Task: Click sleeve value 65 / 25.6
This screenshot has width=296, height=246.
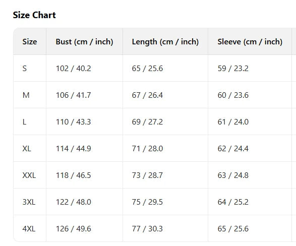Action: point(233,229)
